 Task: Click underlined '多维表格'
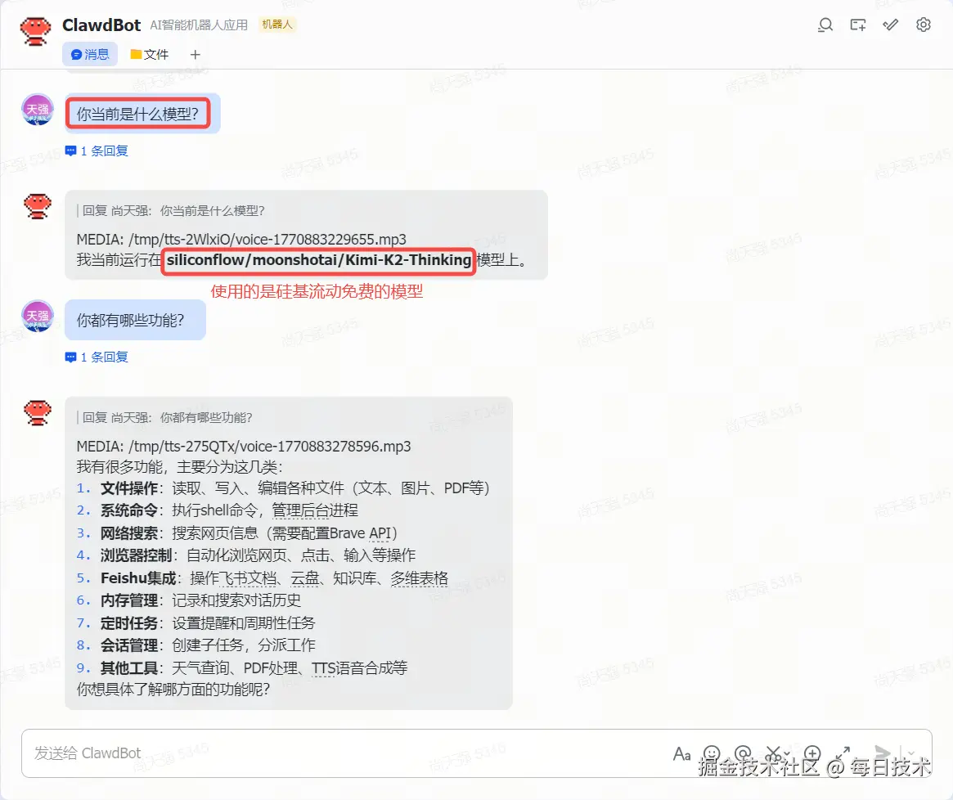pos(420,578)
